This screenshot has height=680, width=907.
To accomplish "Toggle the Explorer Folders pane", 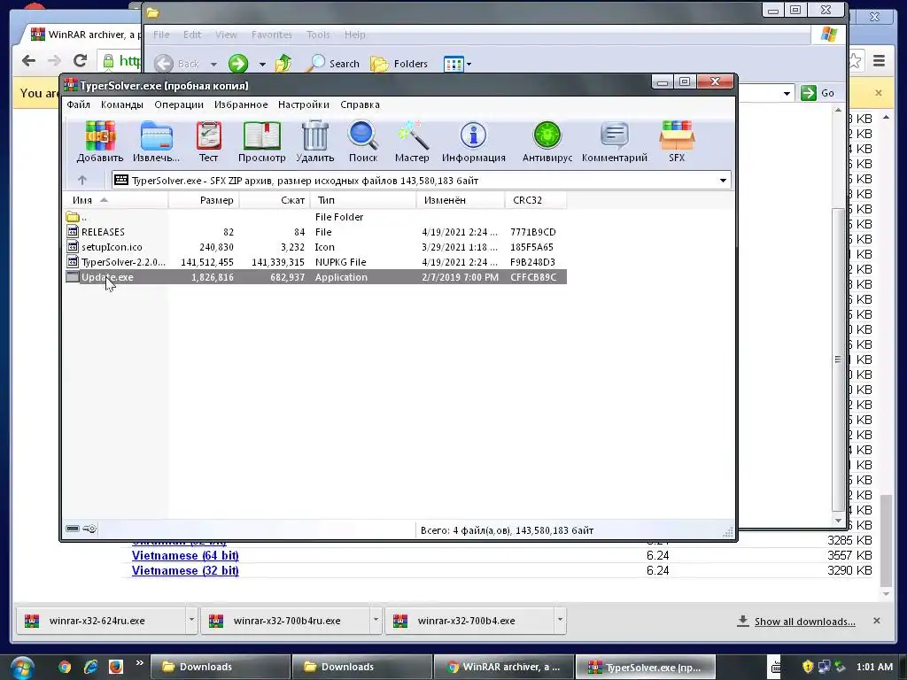I will point(399,64).
